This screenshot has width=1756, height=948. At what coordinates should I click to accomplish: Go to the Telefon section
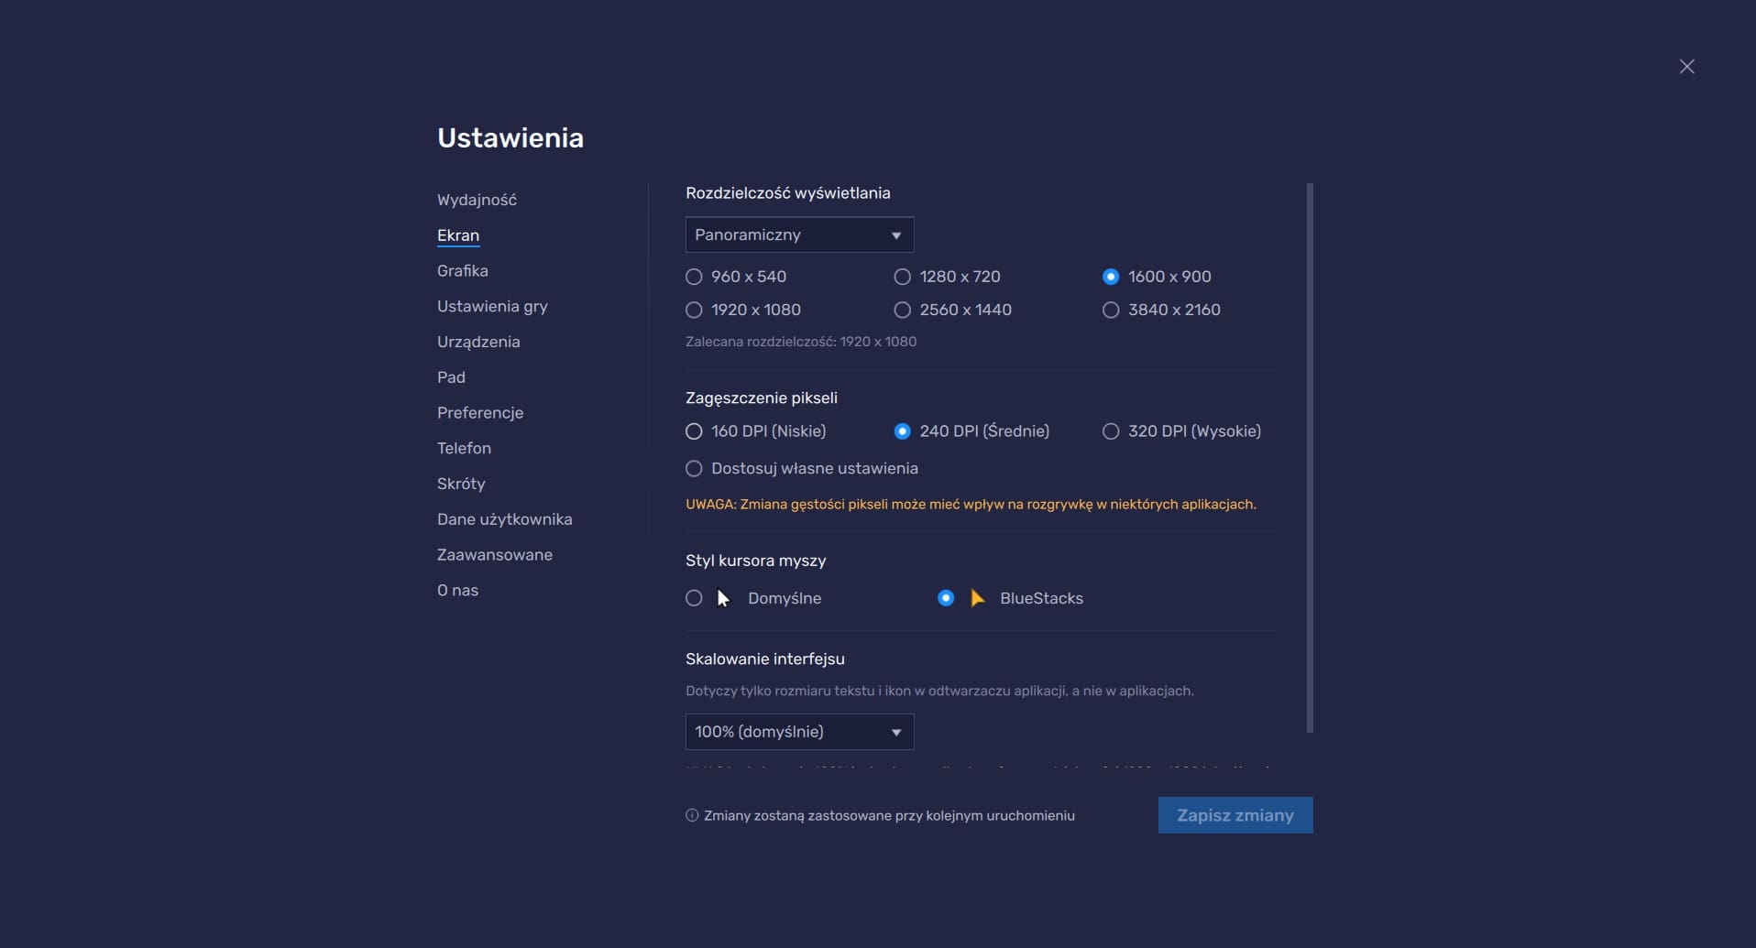pyautogui.click(x=464, y=449)
